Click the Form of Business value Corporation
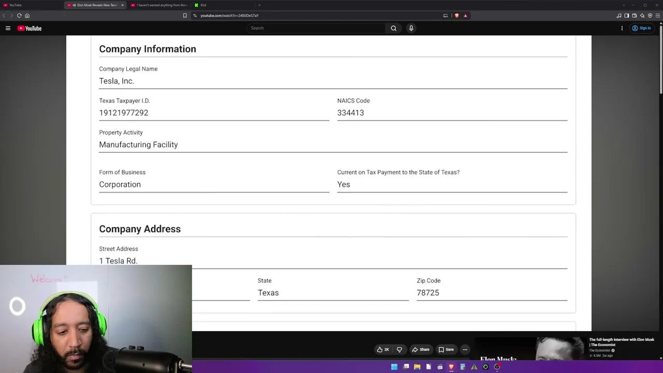 [120, 184]
